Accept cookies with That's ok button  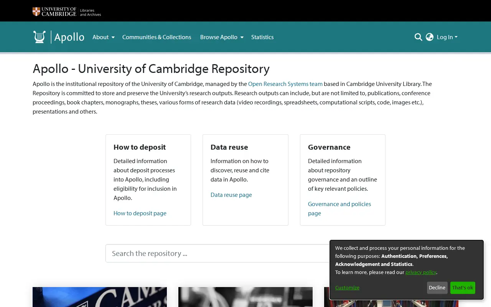point(463,288)
